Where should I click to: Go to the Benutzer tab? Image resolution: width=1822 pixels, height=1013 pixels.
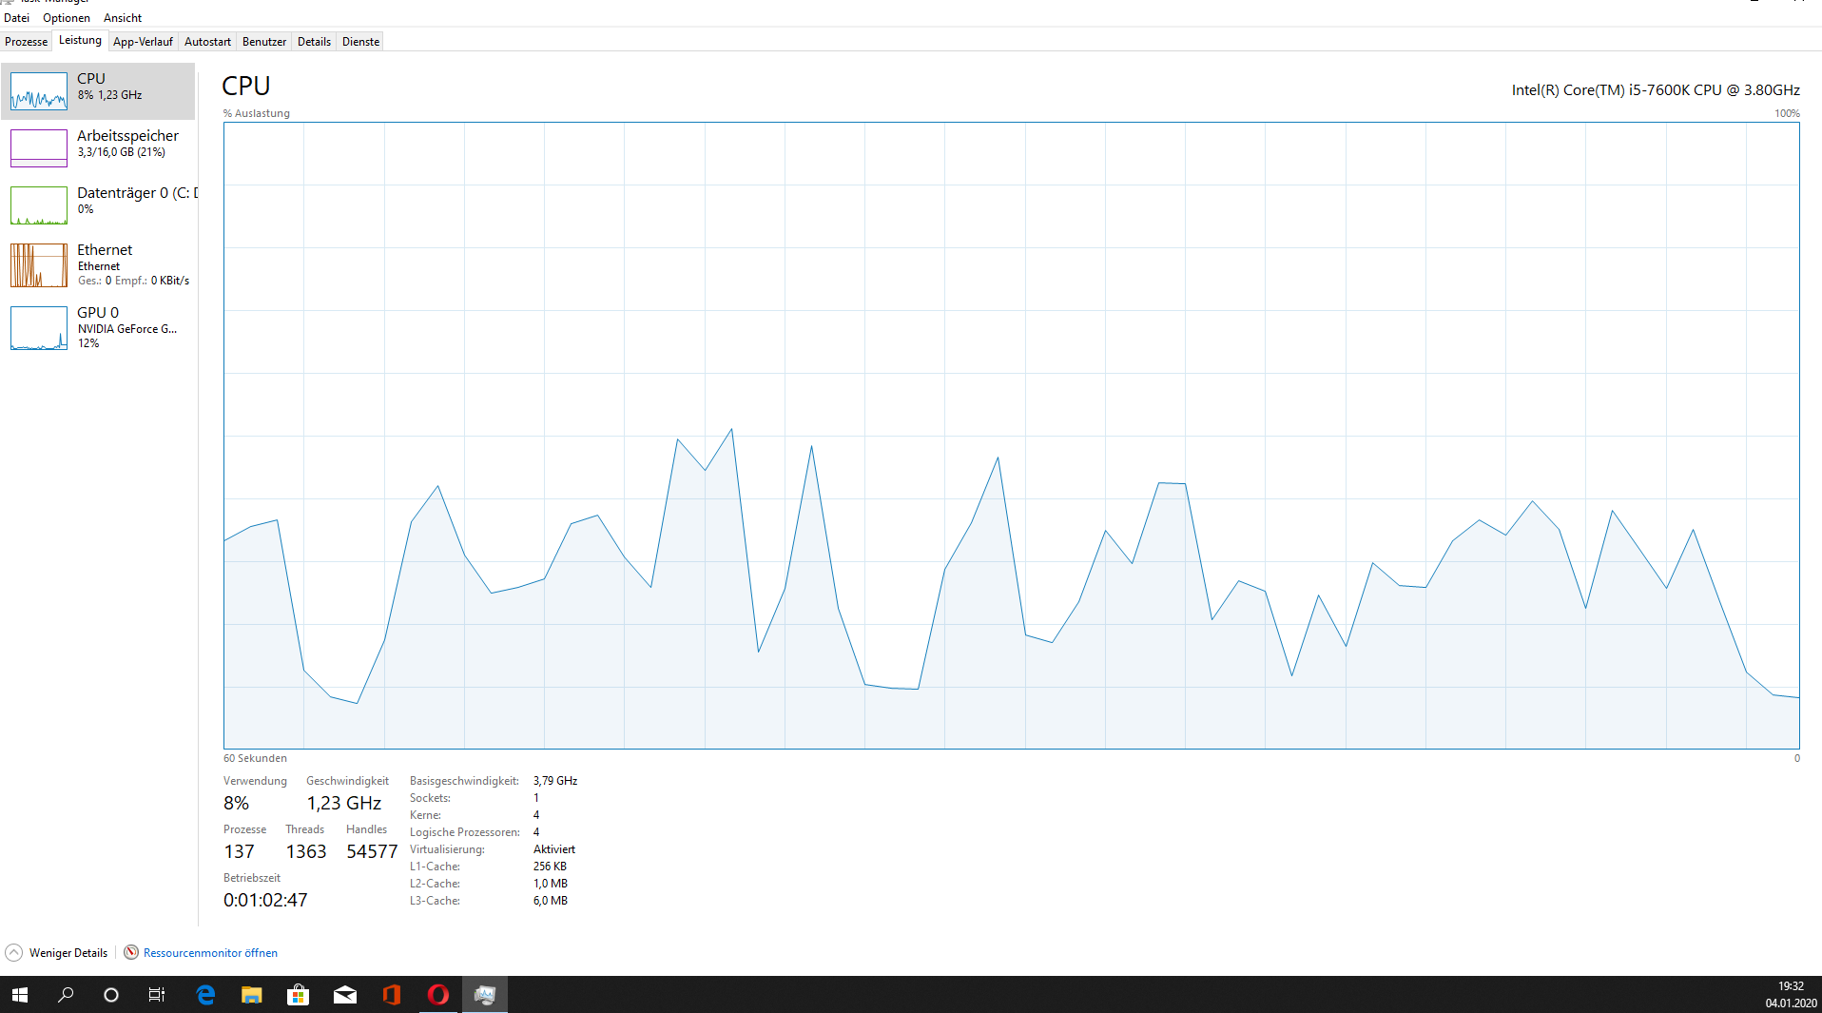[264, 41]
